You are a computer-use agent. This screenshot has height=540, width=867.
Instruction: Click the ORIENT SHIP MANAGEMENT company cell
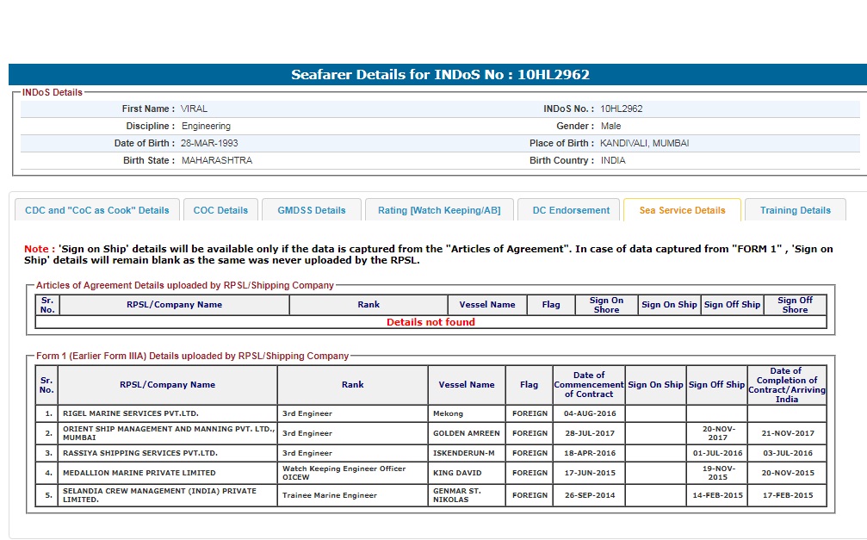coord(168,433)
